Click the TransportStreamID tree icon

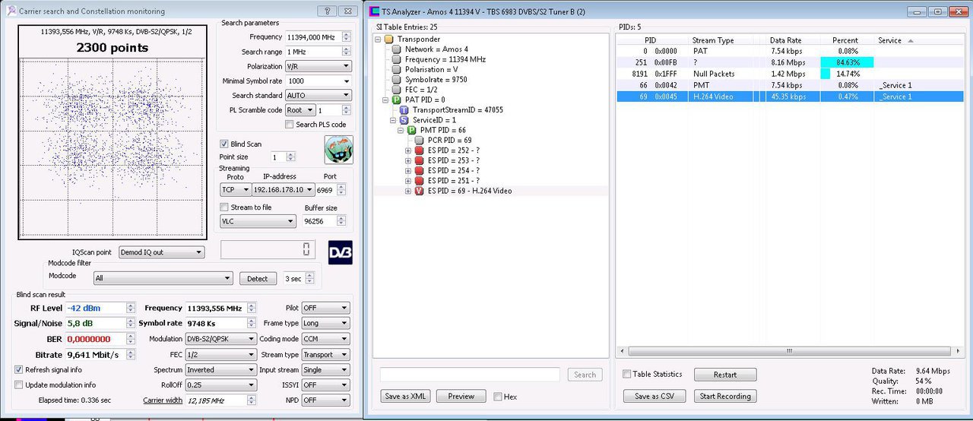point(404,110)
